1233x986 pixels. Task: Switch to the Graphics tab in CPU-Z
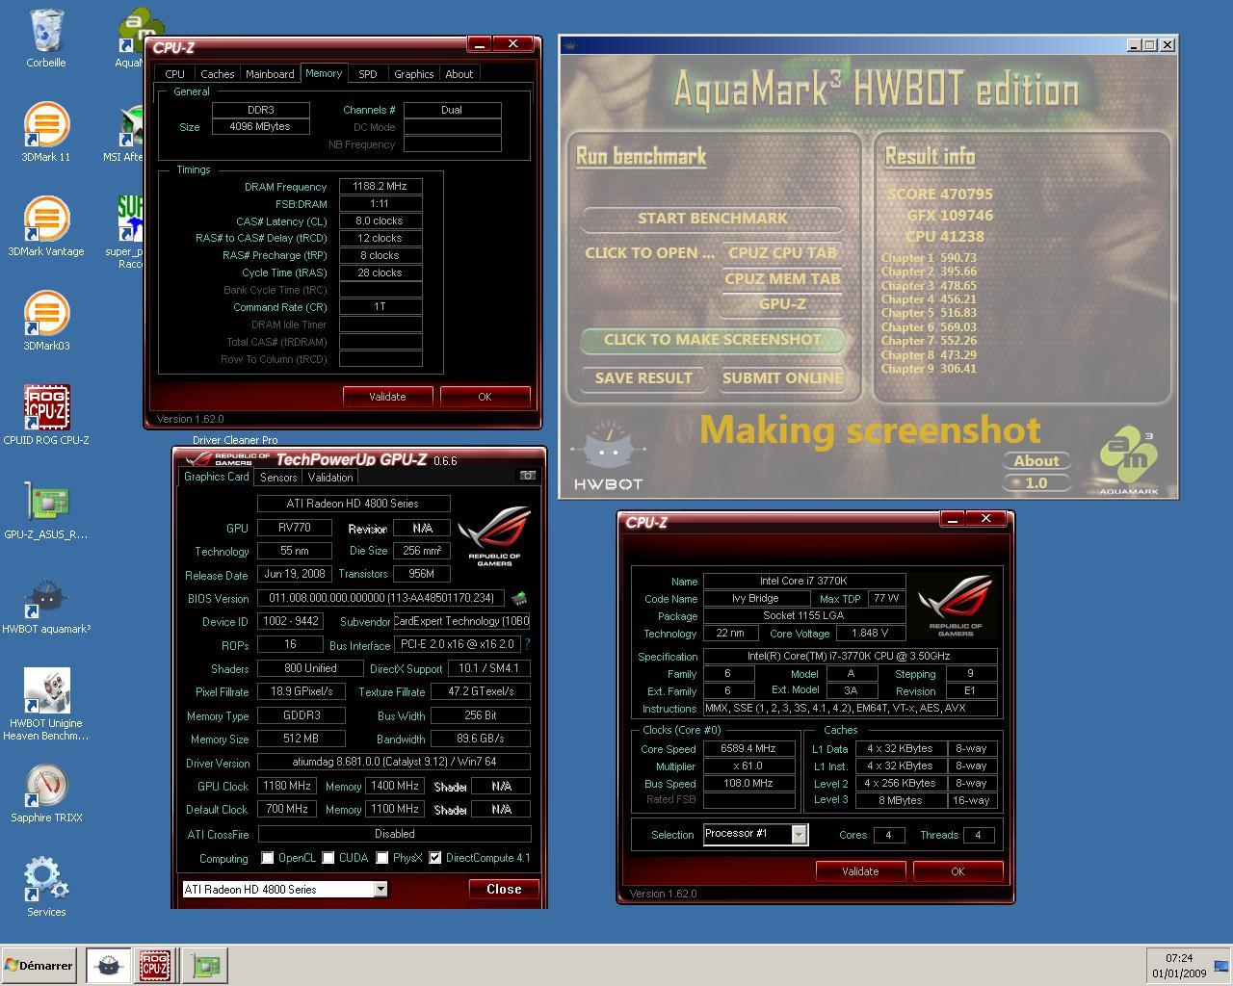pyautogui.click(x=413, y=74)
